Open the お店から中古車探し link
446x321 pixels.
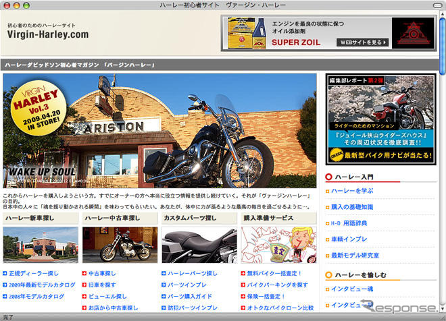click(114, 308)
